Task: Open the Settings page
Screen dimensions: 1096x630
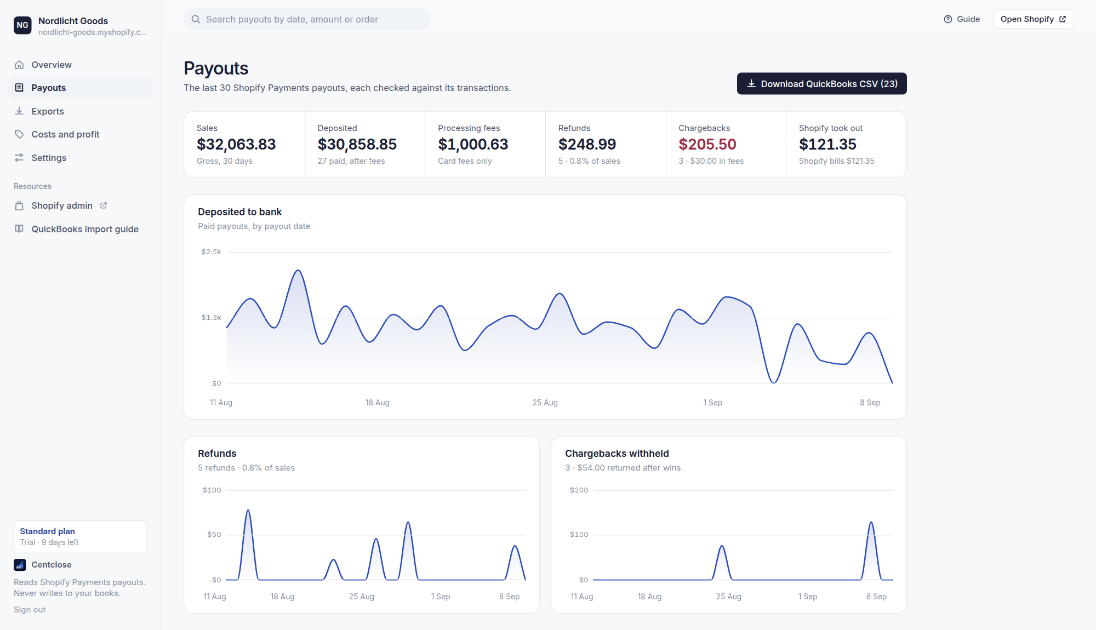Action: 81,158
